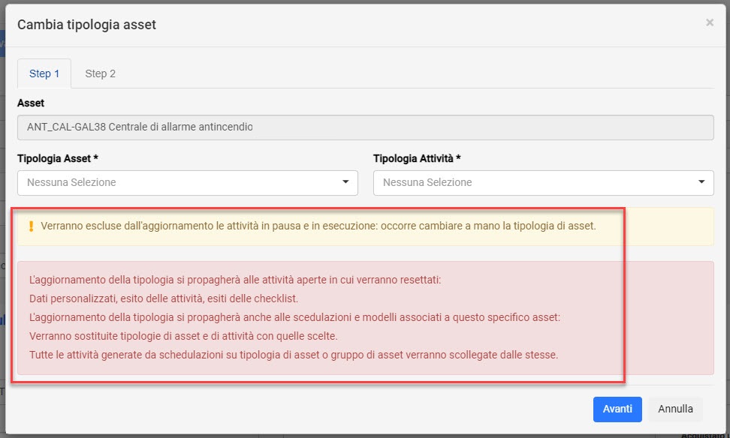This screenshot has width=730, height=438.
Task: Switch to the Step 1 tab
Action: point(44,73)
